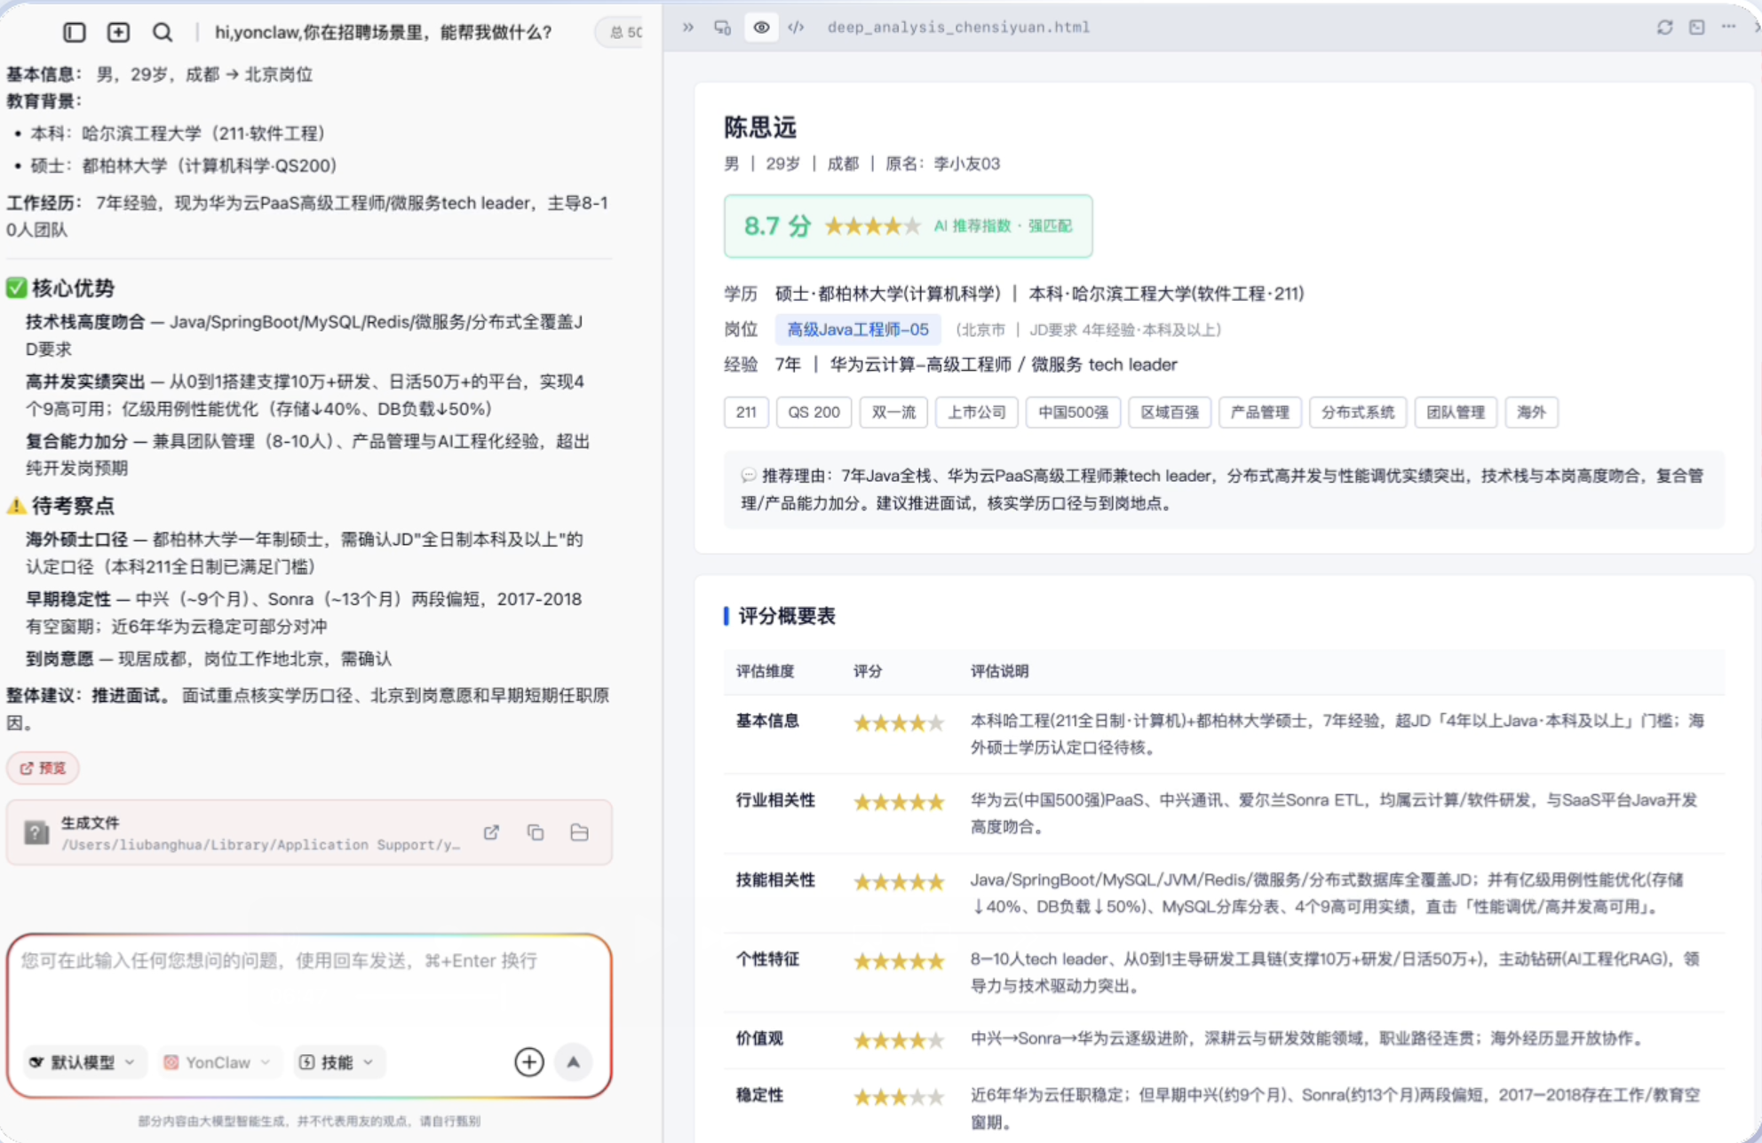Start a new chat with plus icon
The width and height of the screenshot is (1762, 1143).
(x=118, y=33)
